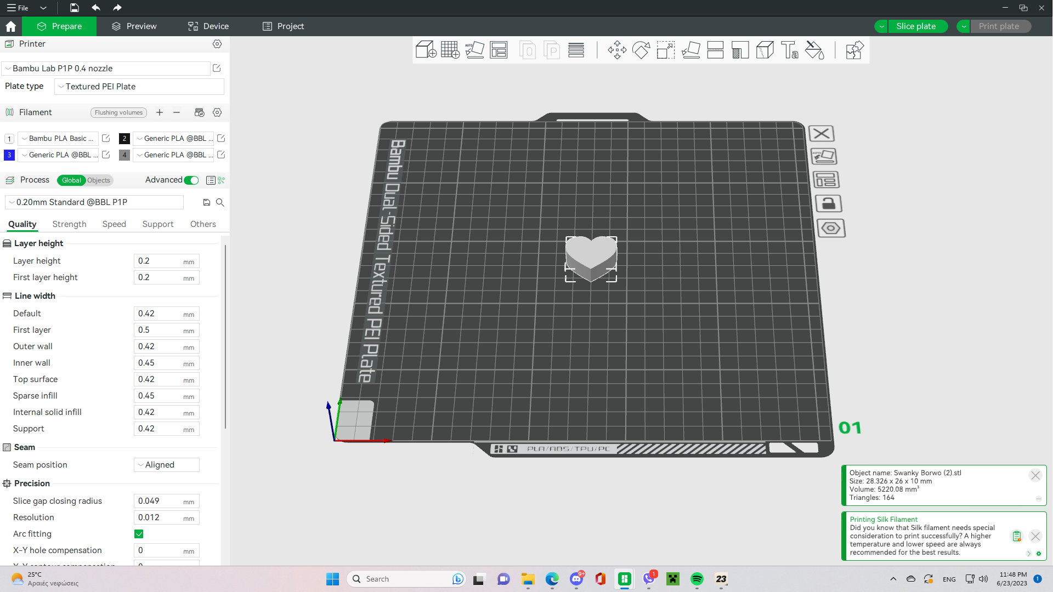Open the Plate type dropdown
The height and width of the screenshot is (592, 1053).
[x=139, y=87]
